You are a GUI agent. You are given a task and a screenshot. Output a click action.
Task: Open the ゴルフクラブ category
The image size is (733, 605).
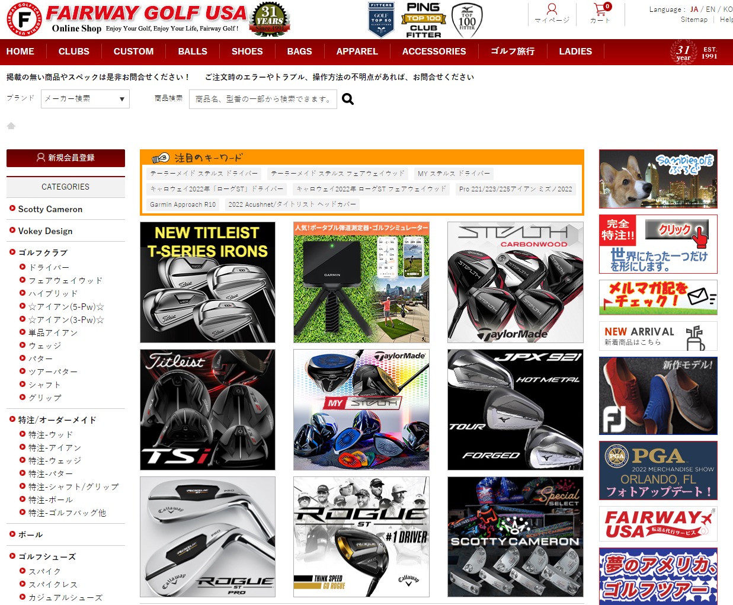point(43,252)
